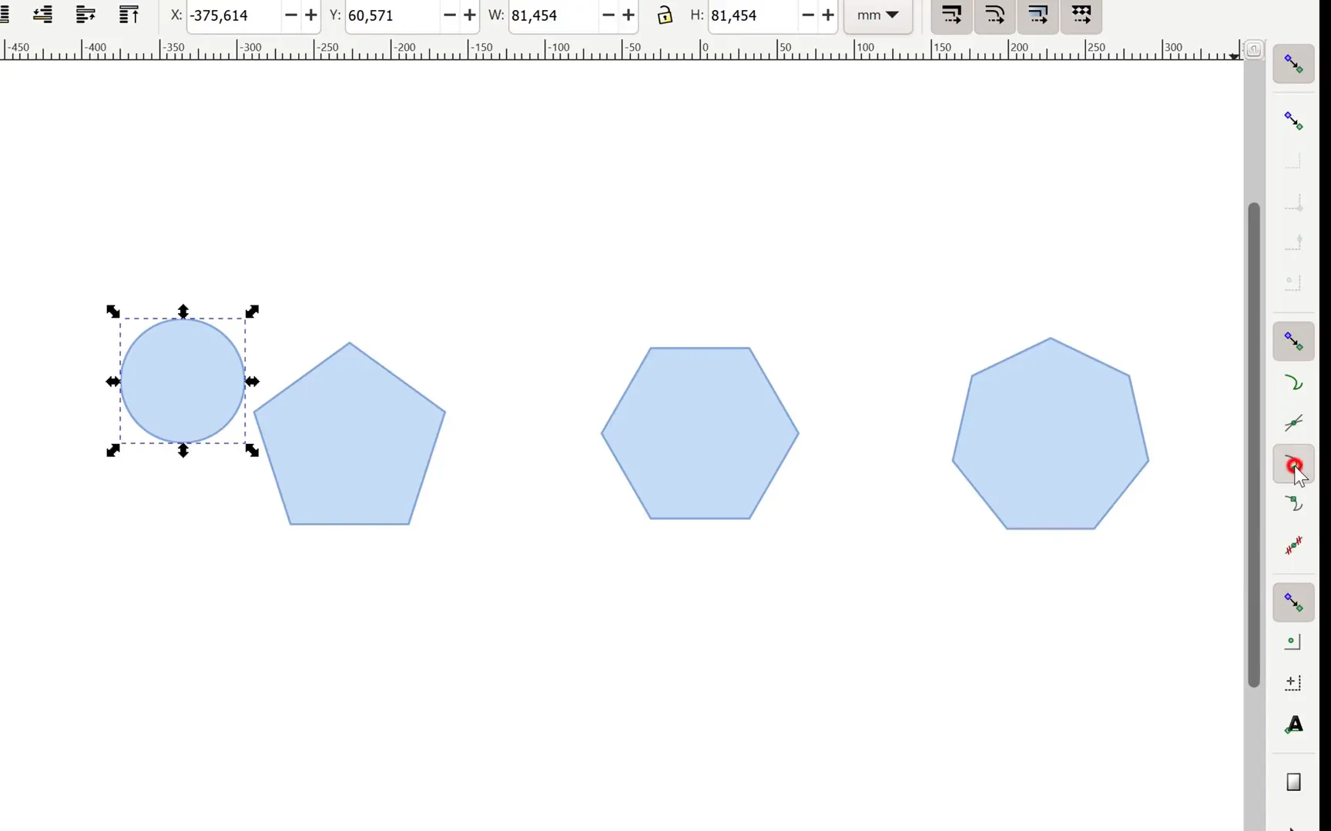This screenshot has width=1331, height=831.
Task: Open the measurement units dropdown
Action: (x=877, y=15)
